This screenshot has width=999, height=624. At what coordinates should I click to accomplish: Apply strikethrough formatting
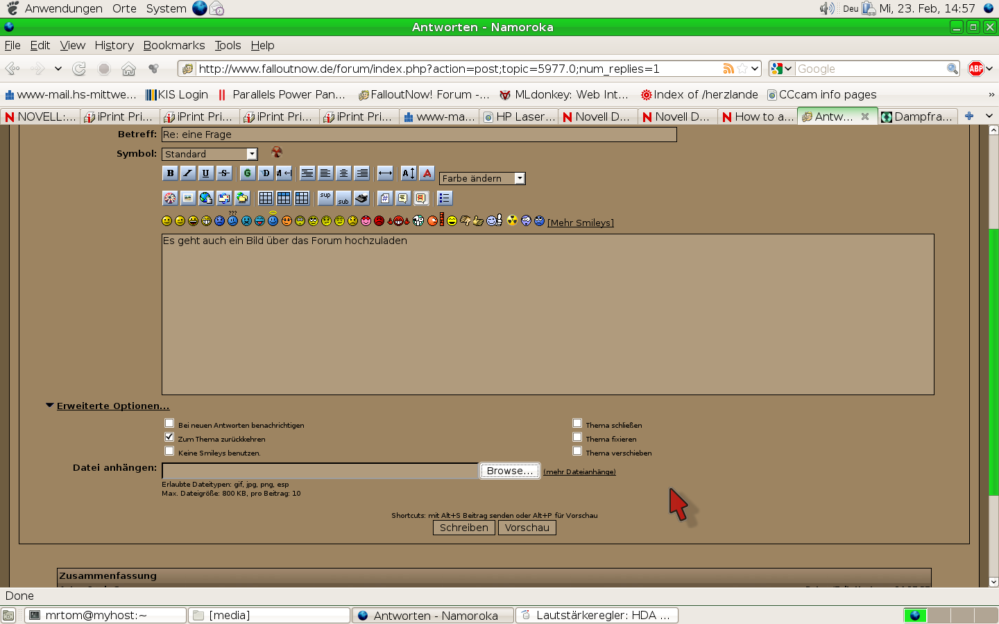click(223, 173)
